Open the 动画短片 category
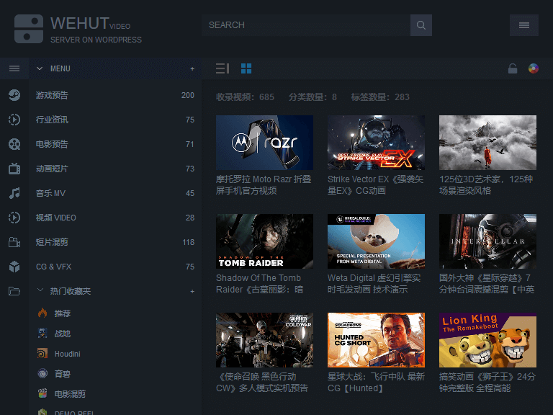This screenshot has height=415, width=553. [115, 169]
